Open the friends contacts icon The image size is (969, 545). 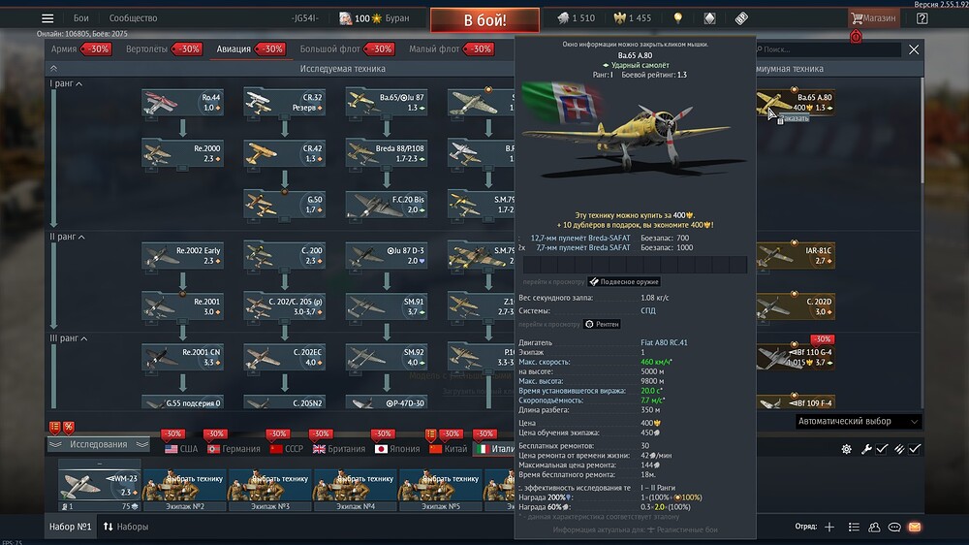(874, 527)
